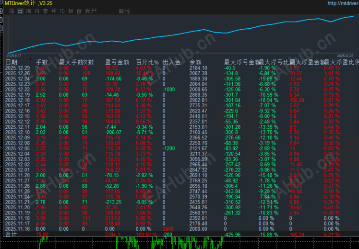
Task: Click the loss value -174.66
Action: [x=113, y=79]
